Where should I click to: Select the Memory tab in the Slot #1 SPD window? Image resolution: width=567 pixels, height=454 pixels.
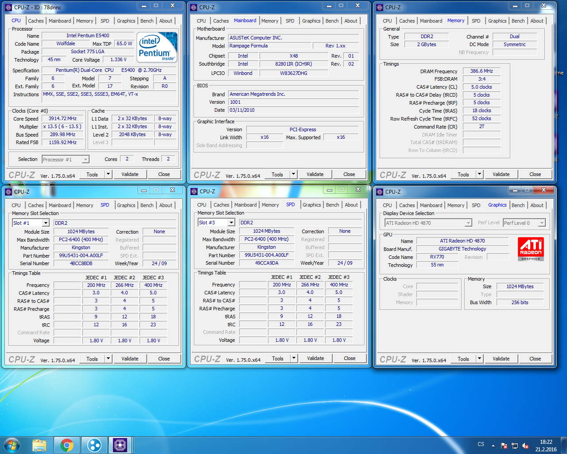[85, 205]
